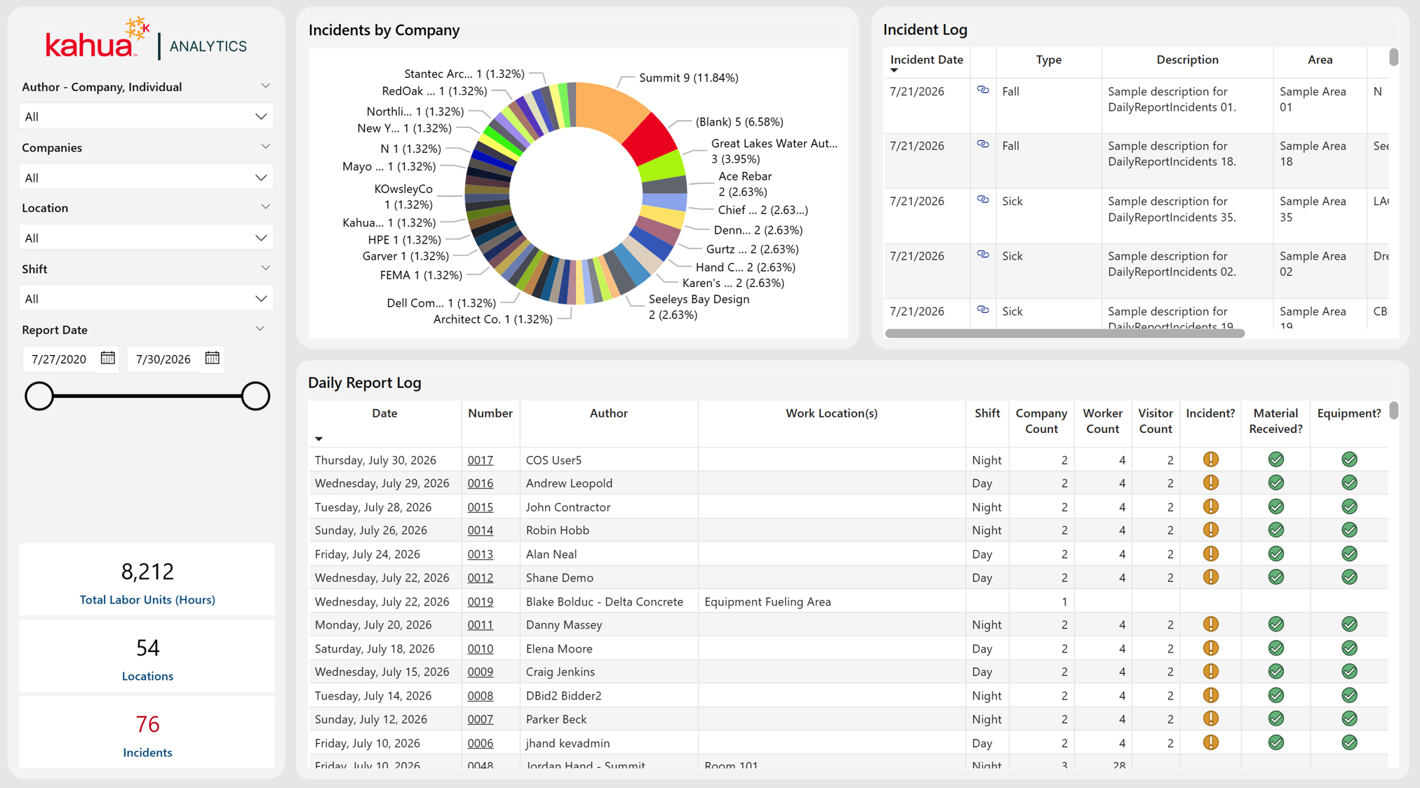The image size is (1420, 788).
Task: Click incident warning icon for Danny Massey row
Action: [x=1210, y=625]
